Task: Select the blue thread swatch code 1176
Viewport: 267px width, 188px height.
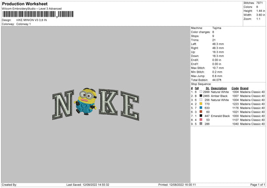Action: tap(201, 108)
